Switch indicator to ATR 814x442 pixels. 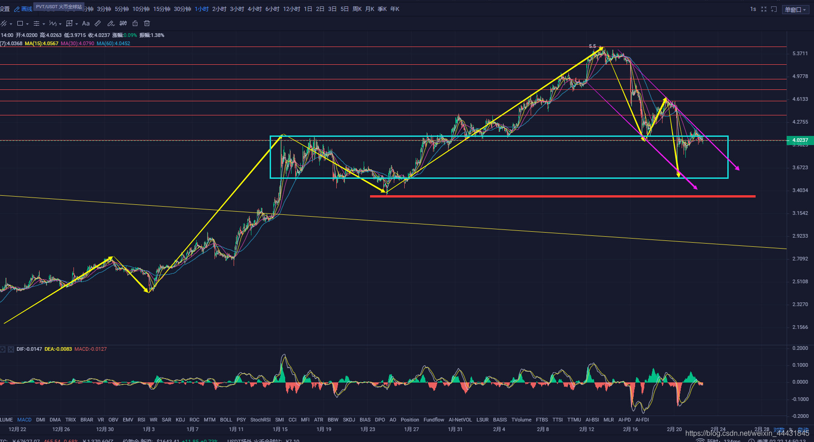tap(318, 420)
